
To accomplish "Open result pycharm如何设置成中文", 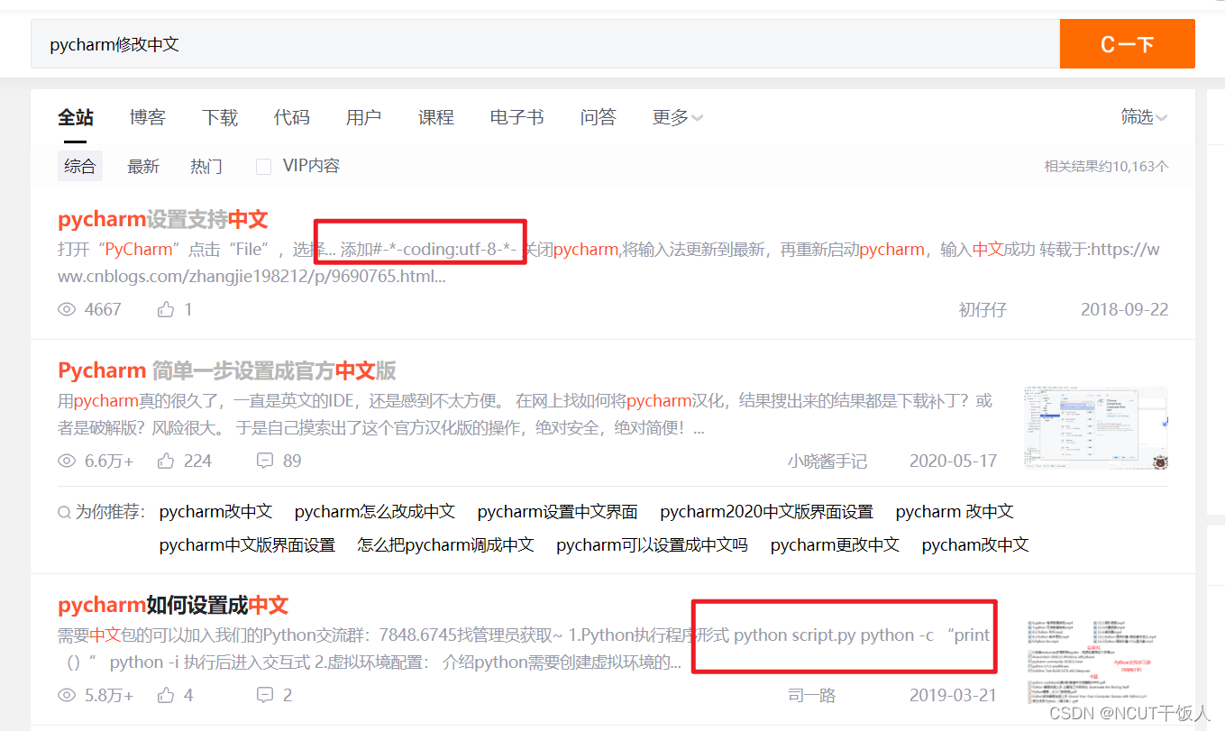I will [x=173, y=605].
